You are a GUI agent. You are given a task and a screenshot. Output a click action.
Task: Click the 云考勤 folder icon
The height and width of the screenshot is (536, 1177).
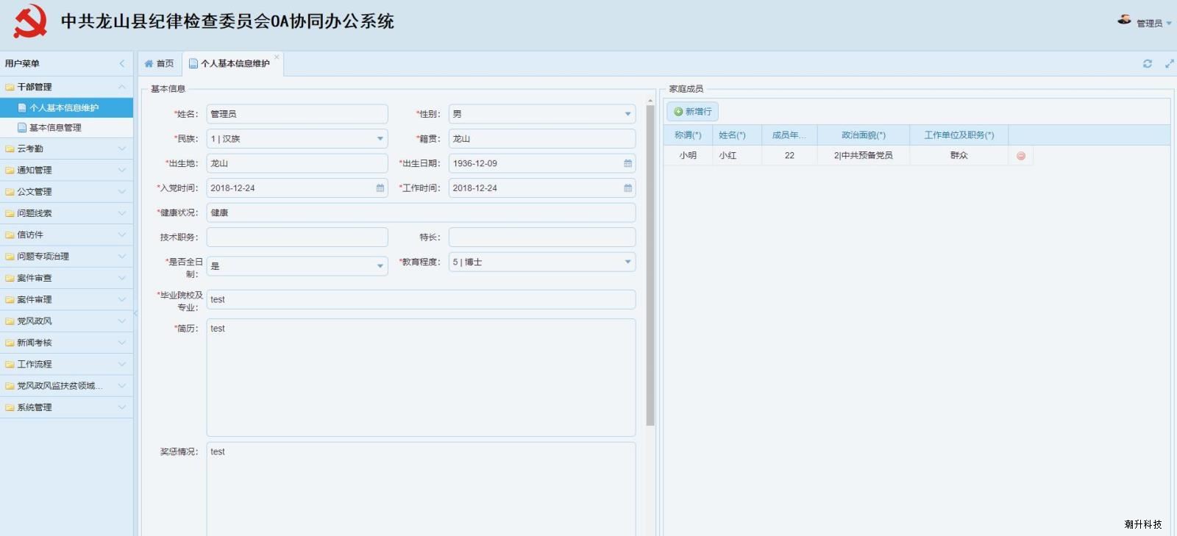pos(10,149)
